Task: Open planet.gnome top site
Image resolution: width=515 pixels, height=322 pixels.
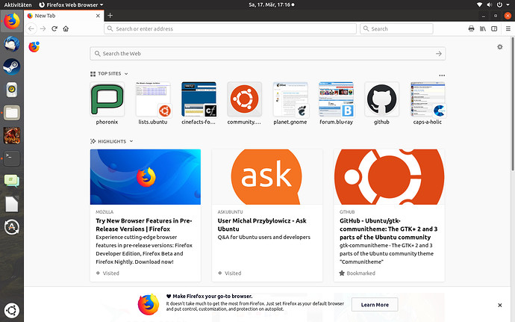Action: (290, 103)
